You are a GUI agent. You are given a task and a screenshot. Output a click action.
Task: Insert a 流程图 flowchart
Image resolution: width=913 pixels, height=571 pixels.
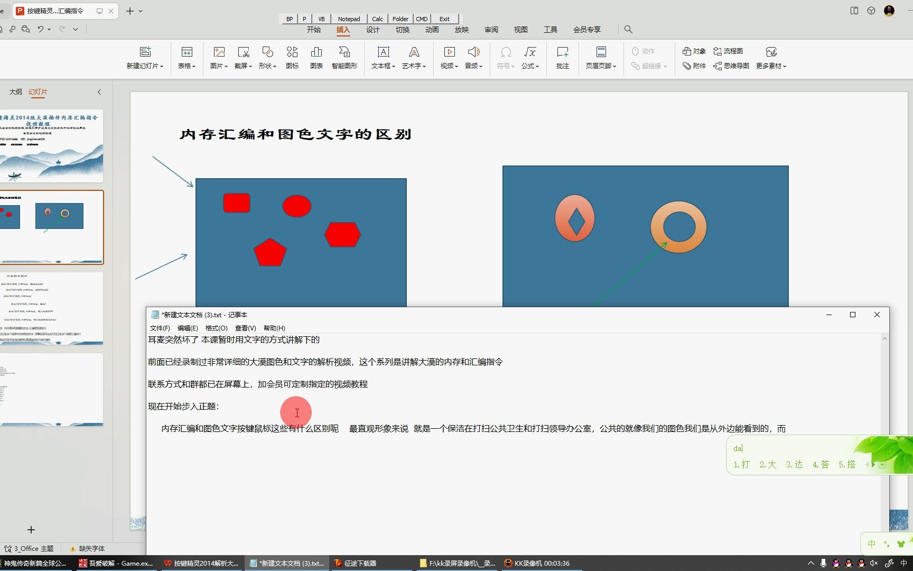point(728,51)
